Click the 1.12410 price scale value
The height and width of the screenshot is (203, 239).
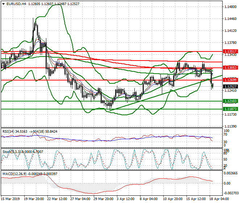click(x=231, y=91)
